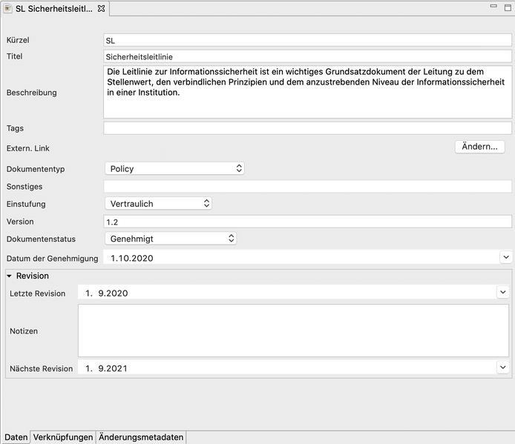515x444 pixels.
Task: Close the SL Sicherheitsleitl... editor tab
Action: click(x=102, y=9)
